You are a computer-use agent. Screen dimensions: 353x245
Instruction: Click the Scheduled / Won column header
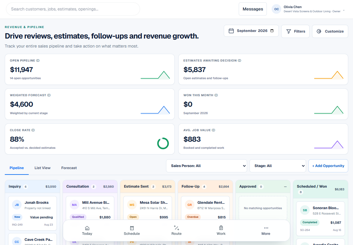(x=321, y=189)
